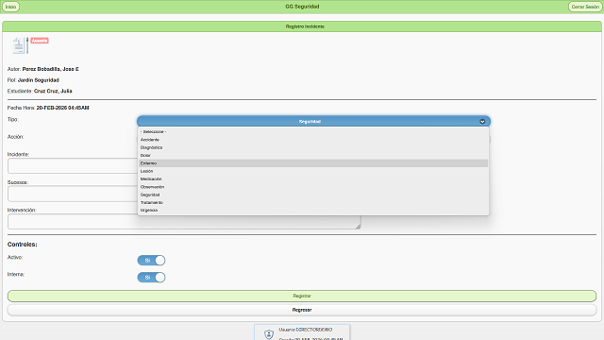Pick Medicación from the Tipo list
604x340 pixels.
coord(313,178)
